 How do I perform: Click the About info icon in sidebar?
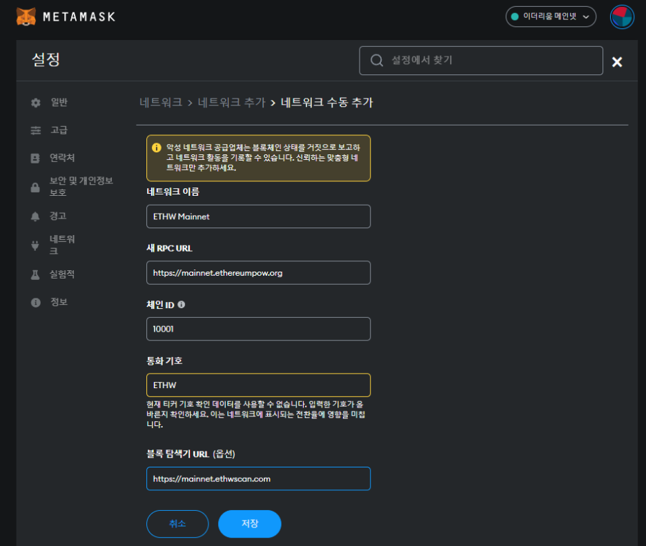(x=36, y=303)
